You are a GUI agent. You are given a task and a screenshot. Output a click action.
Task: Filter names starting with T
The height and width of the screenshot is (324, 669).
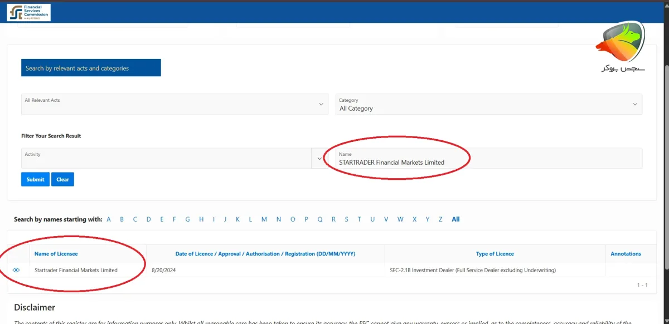click(x=359, y=219)
